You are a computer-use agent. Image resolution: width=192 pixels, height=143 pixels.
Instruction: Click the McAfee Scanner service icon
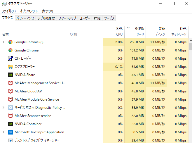click(x=11, y=116)
